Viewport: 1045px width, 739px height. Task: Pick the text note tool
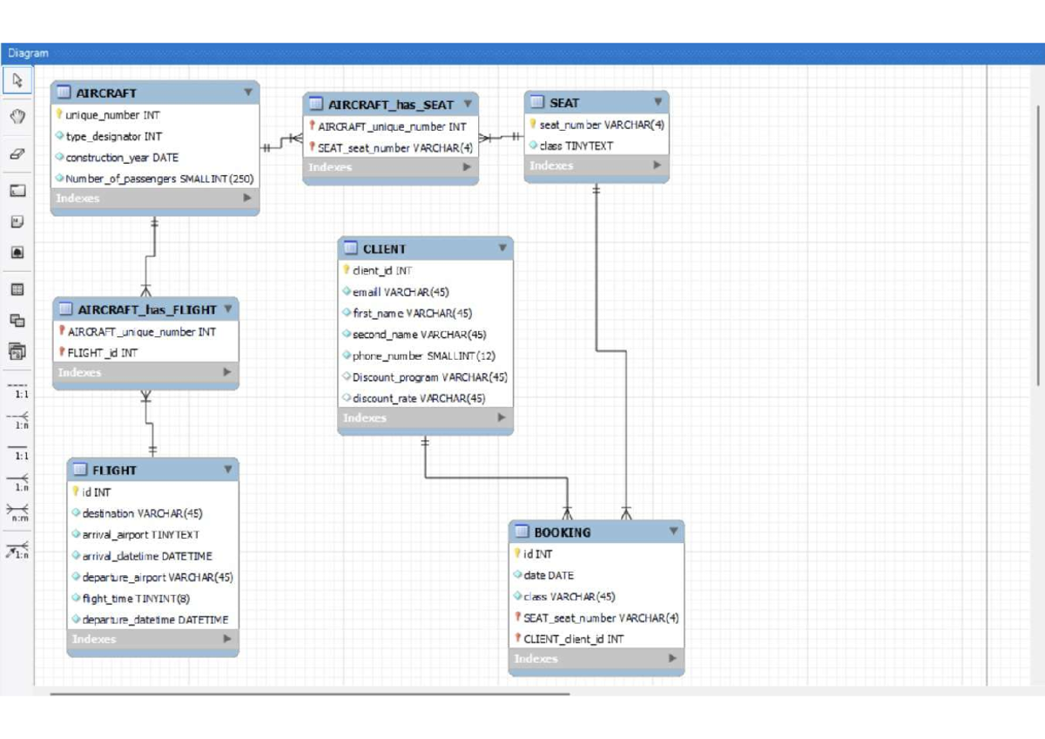click(x=17, y=222)
